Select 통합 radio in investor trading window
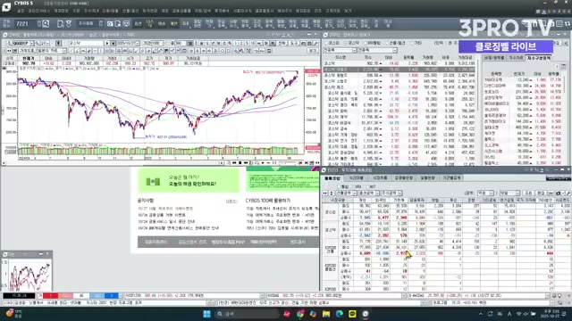 click(339, 186)
